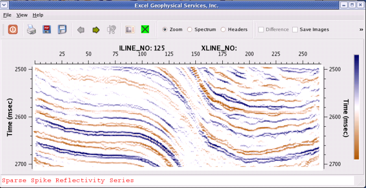Click the Sparse Spike Reflectivity Series status text
The height and width of the screenshot is (188, 366).
point(68,180)
